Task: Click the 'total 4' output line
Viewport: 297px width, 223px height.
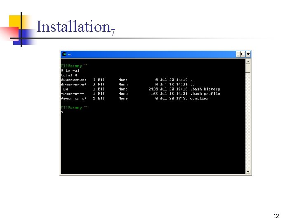Action: (69, 75)
